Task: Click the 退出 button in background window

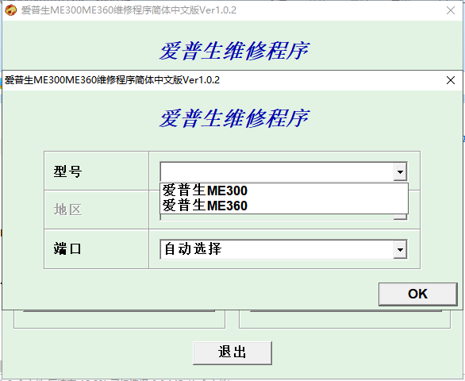Action: point(232,352)
